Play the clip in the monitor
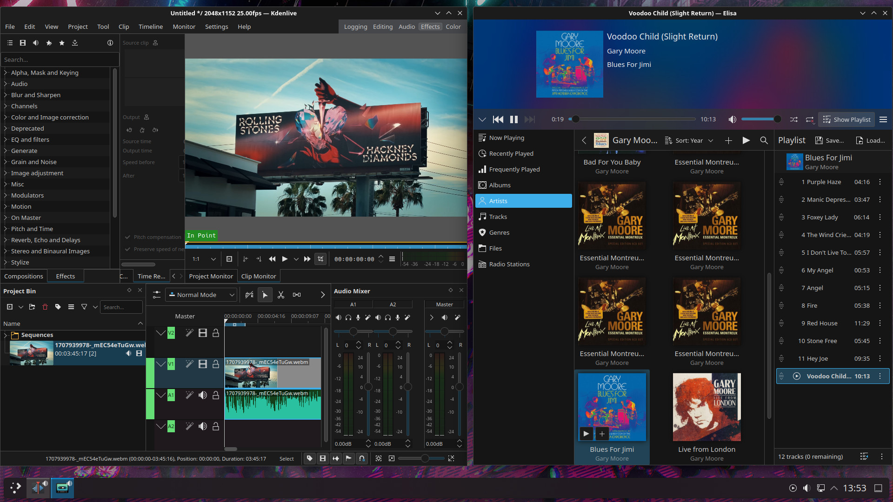The height and width of the screenshot is (502, 893). (x=285, y=259)
